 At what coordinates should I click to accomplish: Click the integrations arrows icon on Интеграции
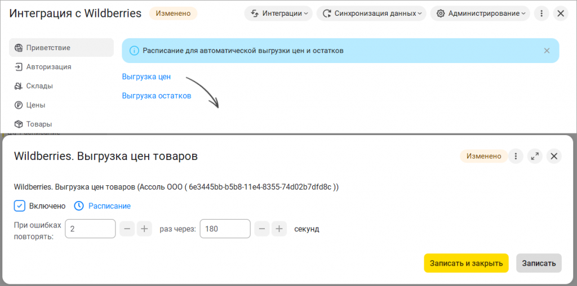255,14
